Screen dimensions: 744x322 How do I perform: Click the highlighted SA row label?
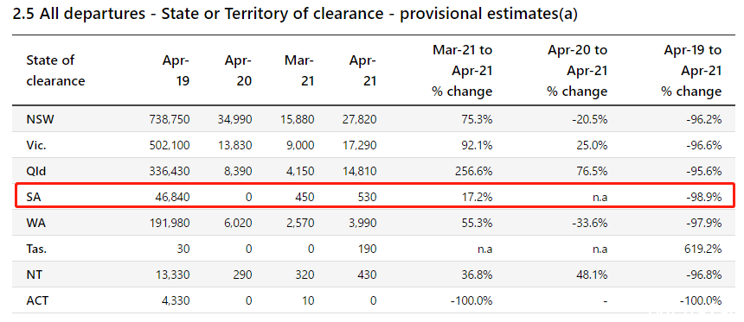(x=34, y=197)
